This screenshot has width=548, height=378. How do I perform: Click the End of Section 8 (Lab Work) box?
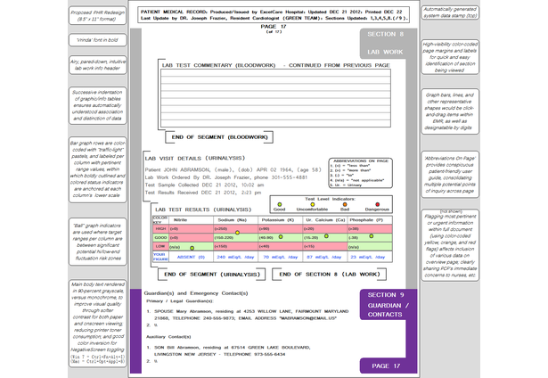pyautogui.click(x=329, y=275)
